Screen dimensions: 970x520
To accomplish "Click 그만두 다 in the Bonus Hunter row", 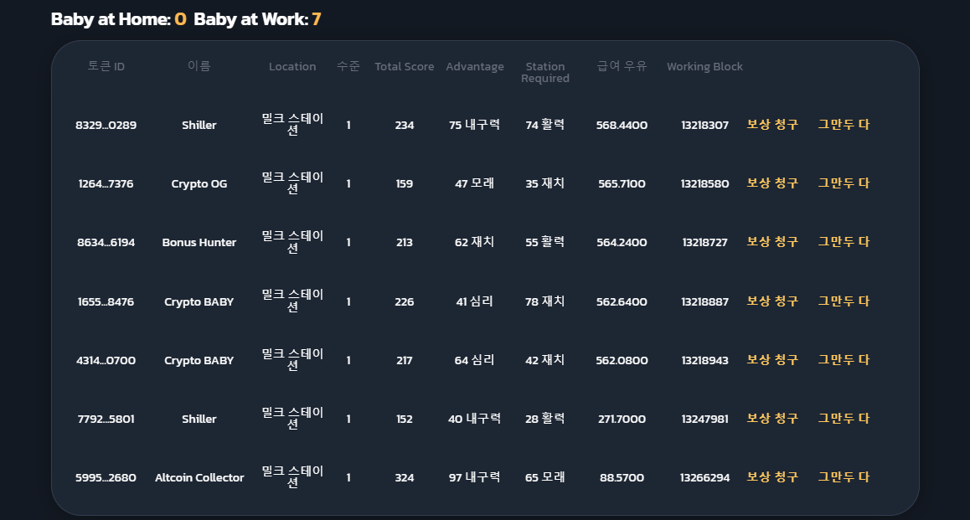I will coord(844,242).
